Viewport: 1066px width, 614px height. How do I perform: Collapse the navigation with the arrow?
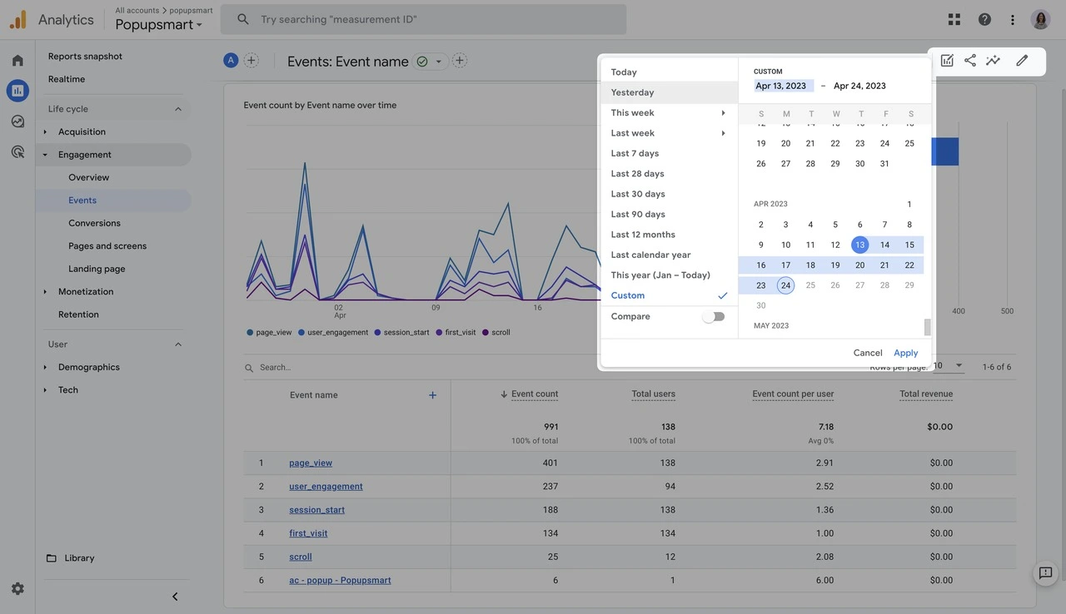[x=175, y=597]
